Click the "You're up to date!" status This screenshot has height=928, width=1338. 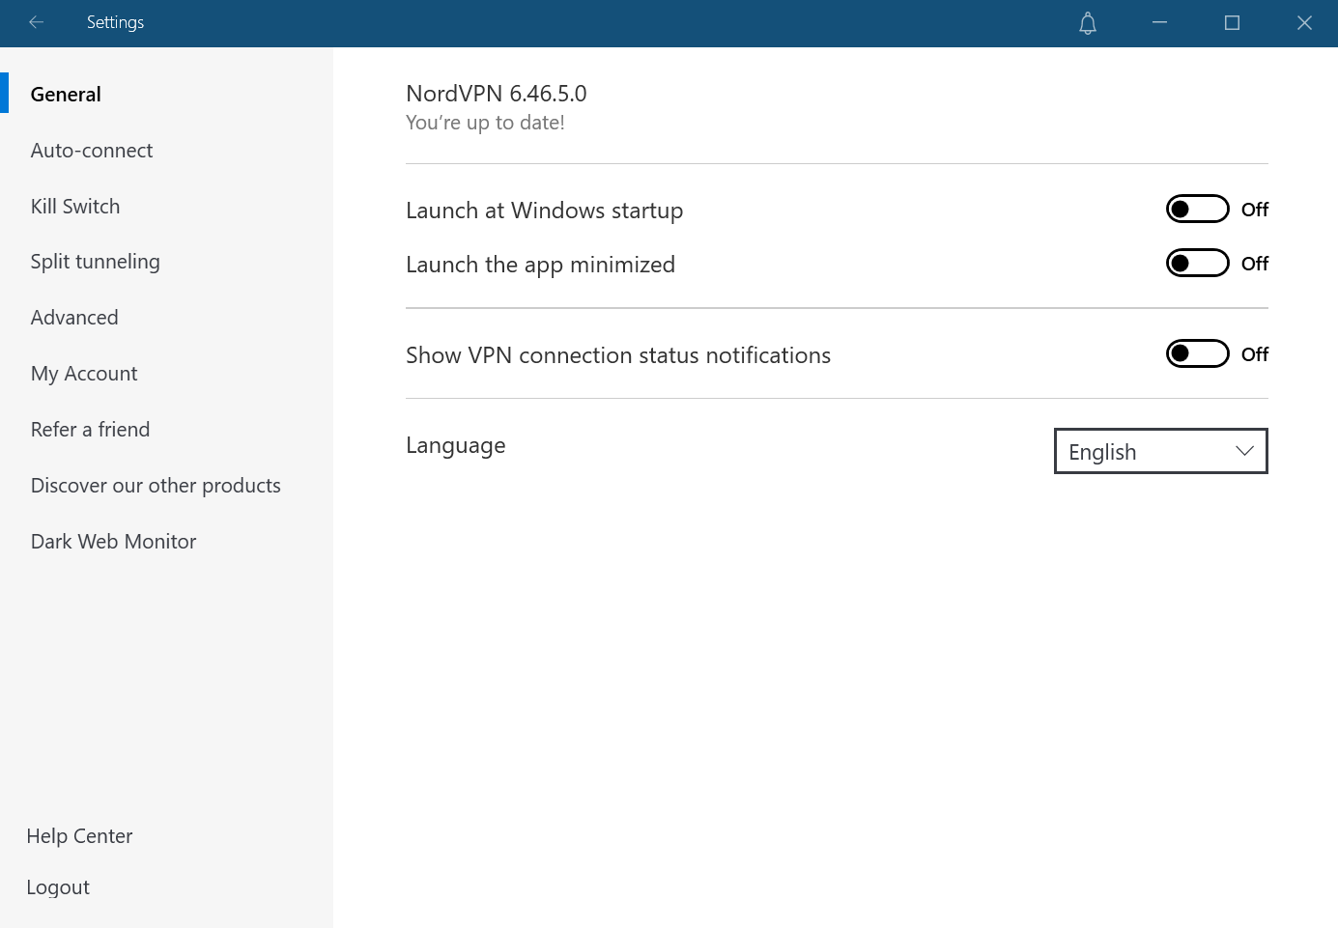(x=485, y=123)
